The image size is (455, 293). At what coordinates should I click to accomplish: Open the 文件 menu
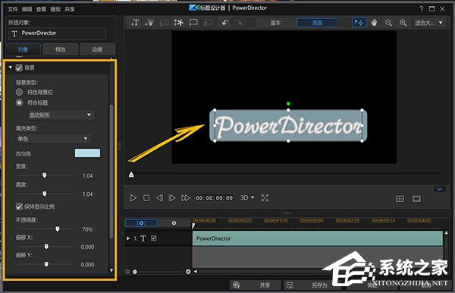click(x=12, y=9)
